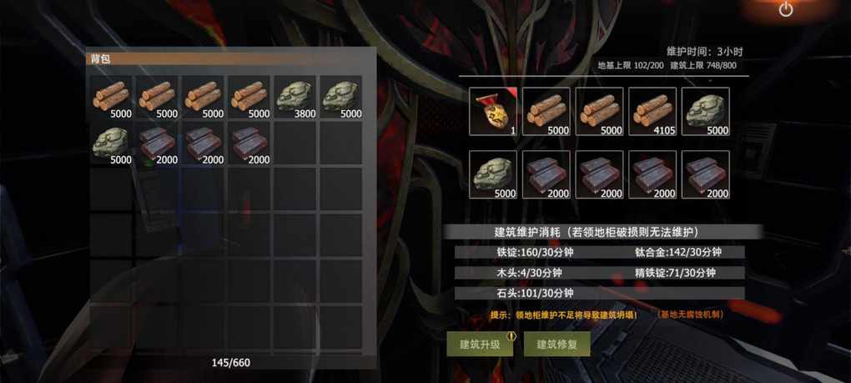Select the wood stack showing 4105

[x=652, y=111]
